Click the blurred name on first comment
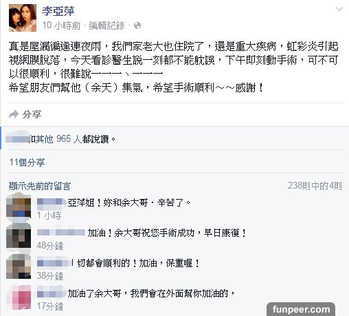Image resolution: width=349 pixels, height=316 pixels. (52, 203)
